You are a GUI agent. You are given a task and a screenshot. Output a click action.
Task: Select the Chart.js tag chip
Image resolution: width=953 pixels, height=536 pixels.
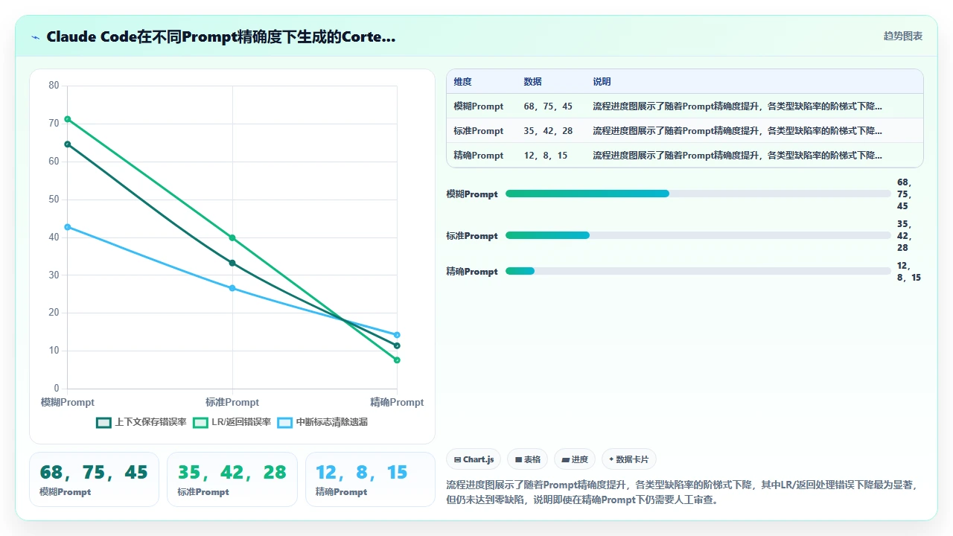[474, 459]
